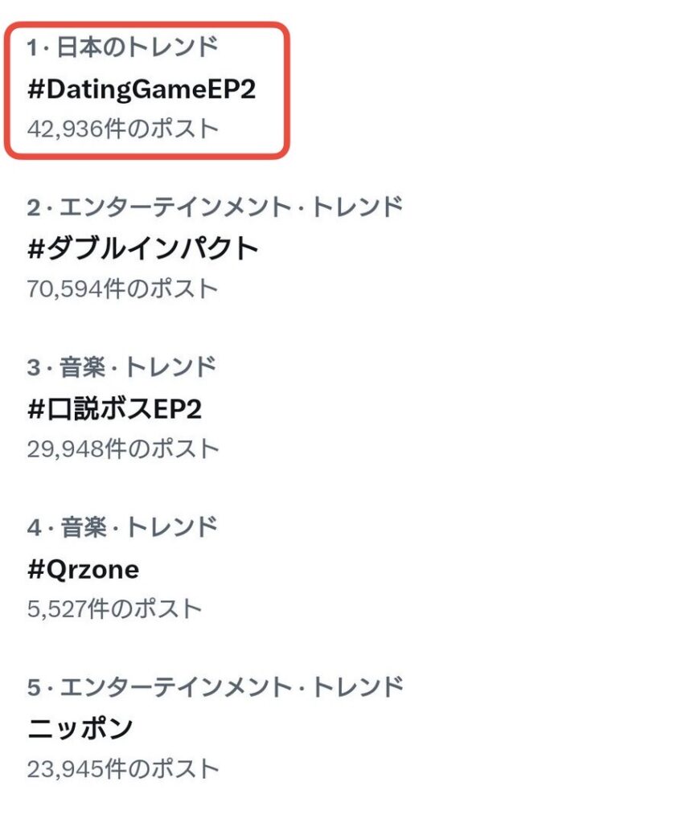Viewport: 681px width, 823px height.
Task: Select the 5,527件のポスト count
Action: [113, 609]
